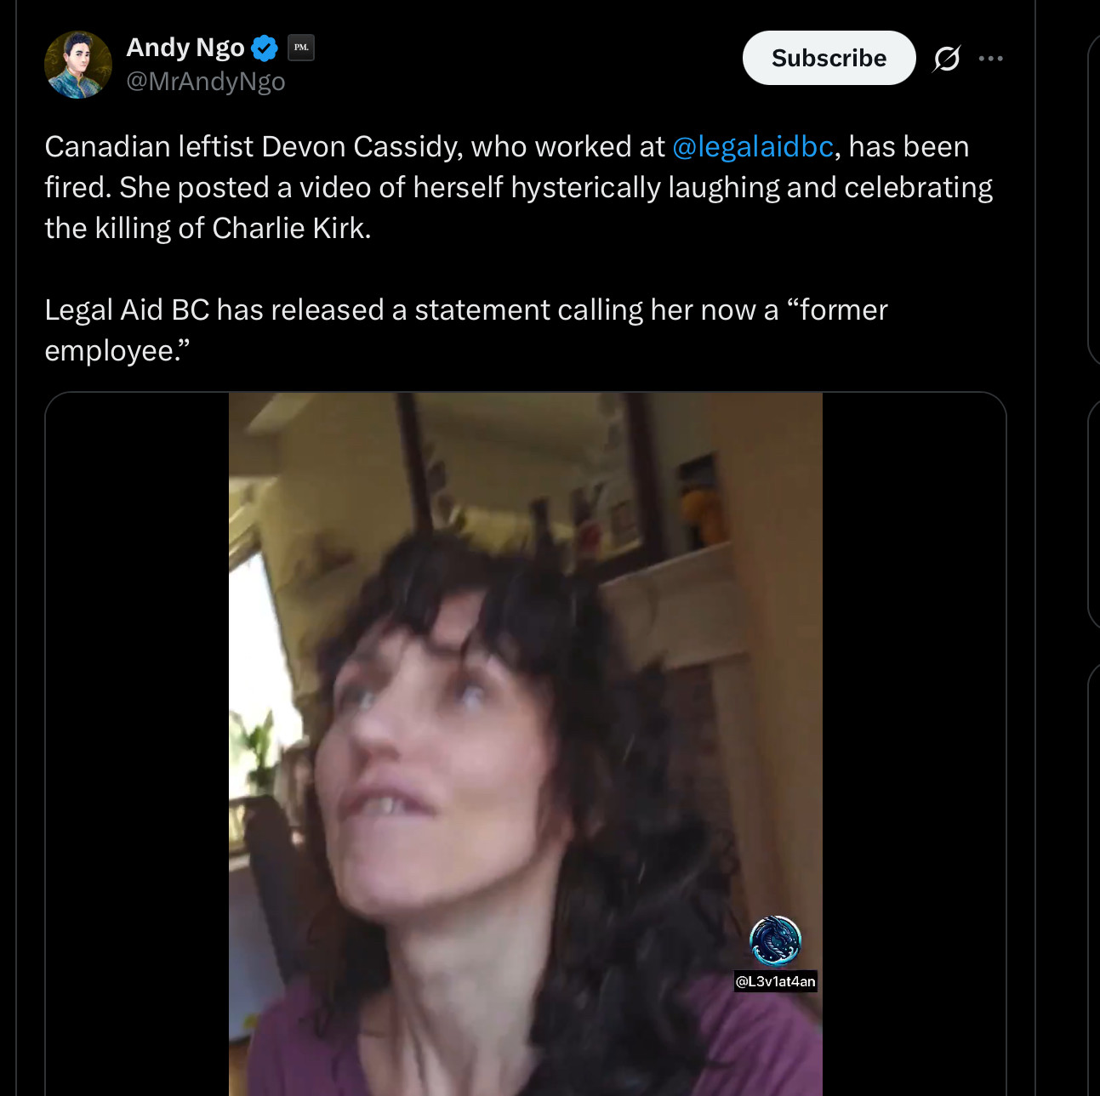Open Andy Ngo's profile avatar
1100x1096 pixels.
[x=77, y=65]
